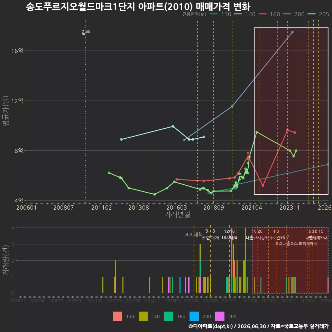
Task: Select the 130 line entry in top legend
Action: tap(220, 14)
